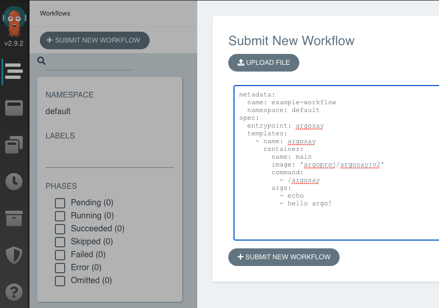The width and height of the screenshot is (439, 308).
Task: Tick the Error phase checkbox
Action: pyautogui.click(x=60, y=268)
